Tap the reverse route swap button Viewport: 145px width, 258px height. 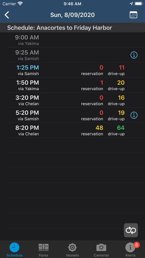[x=131, y=230]
